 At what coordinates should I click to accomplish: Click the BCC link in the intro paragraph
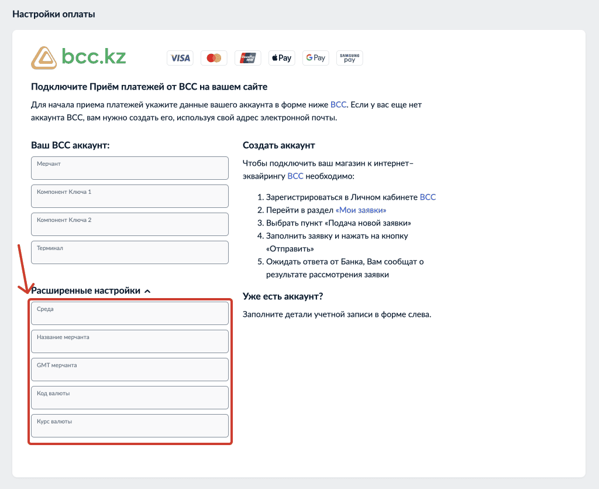click(338, 105)
